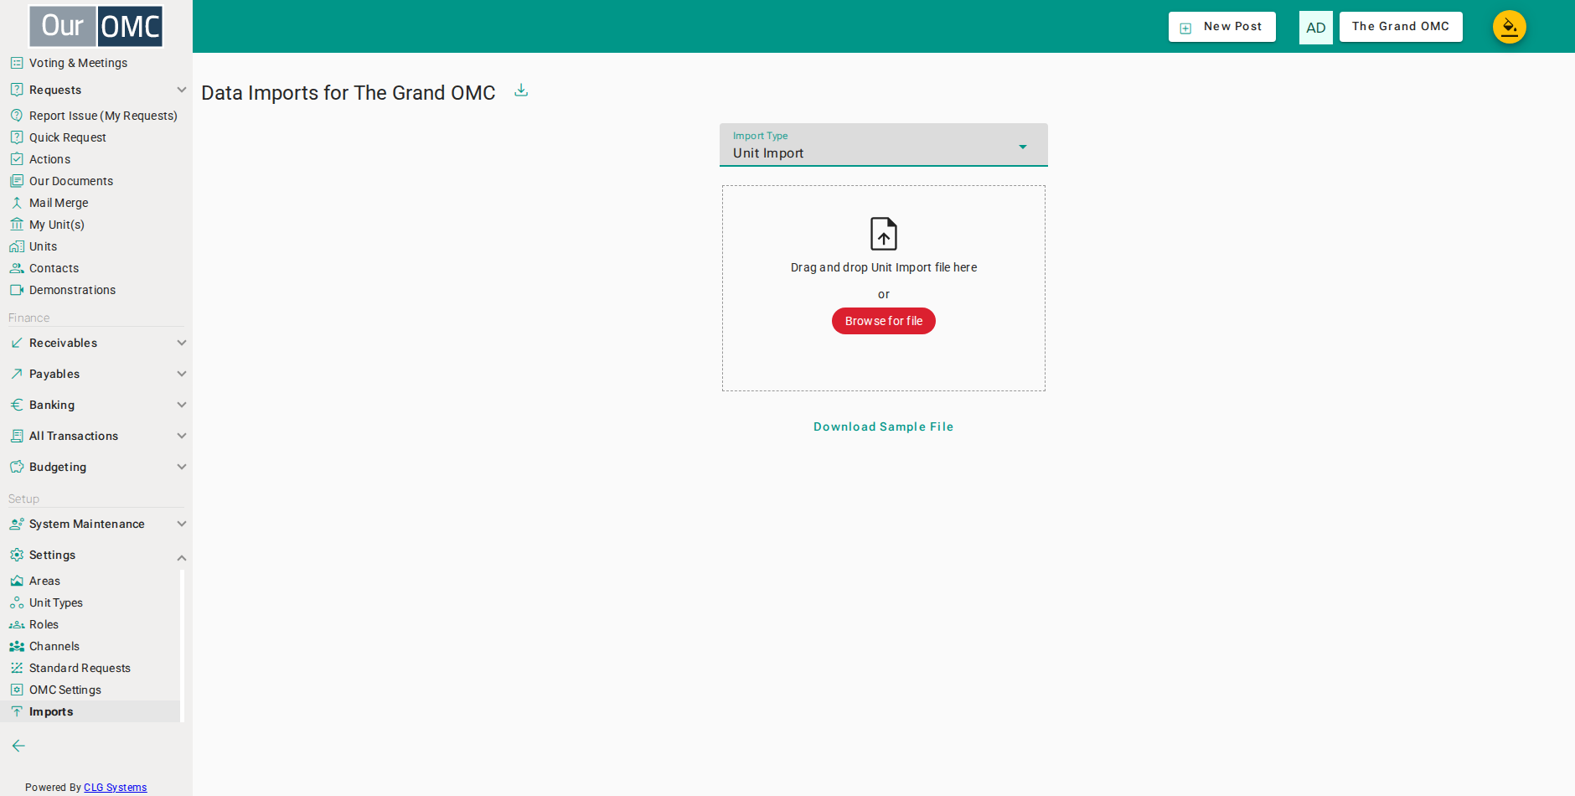
Task: Click the sidebar vertical scrollbar
Action: click(182, 645)
